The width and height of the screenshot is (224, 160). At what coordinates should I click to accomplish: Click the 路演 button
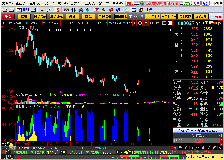point(205,3)
